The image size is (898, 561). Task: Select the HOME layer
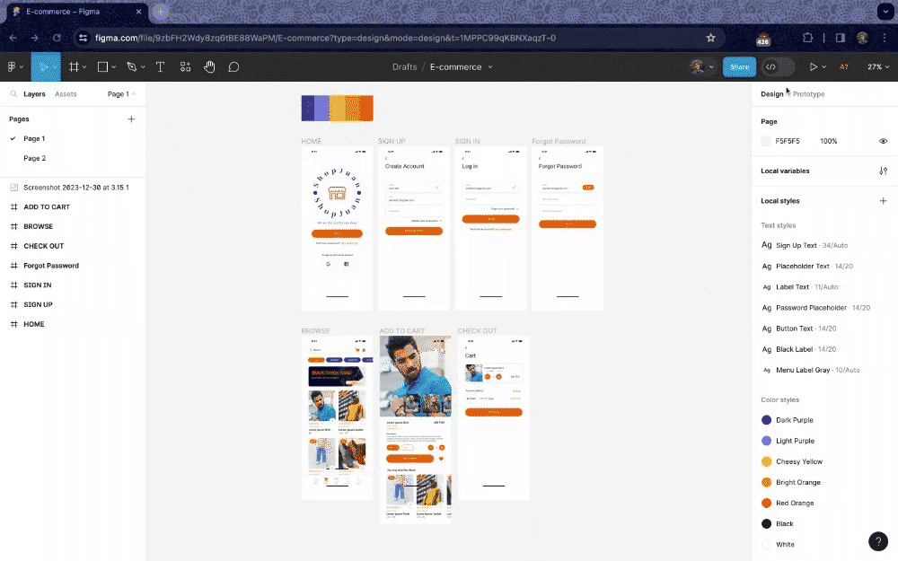(x=34, y=324)
